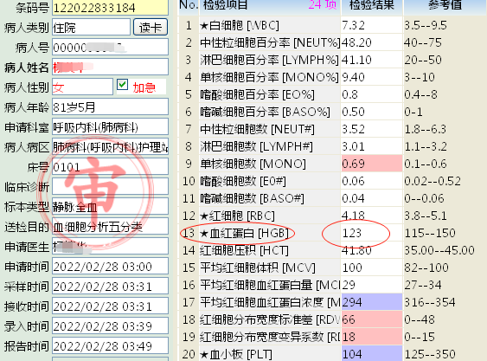The width and height of the screenshot is (487, 361).
Task: Click the 申请科室 field
Action: point(110,127)
